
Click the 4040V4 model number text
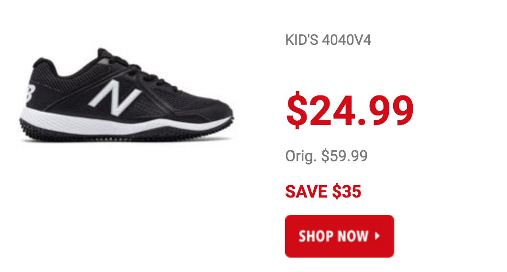click(347, 40)
